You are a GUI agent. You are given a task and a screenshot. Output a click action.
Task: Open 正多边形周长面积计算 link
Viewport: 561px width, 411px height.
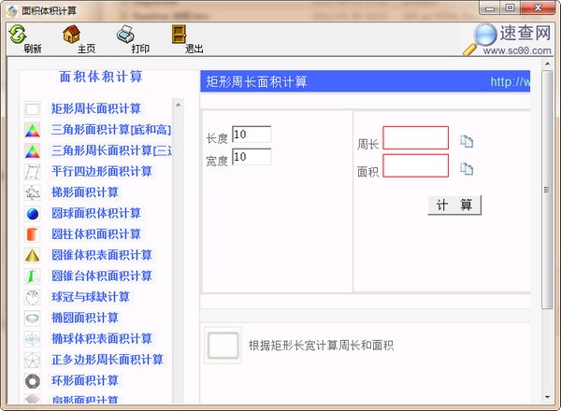(x=108, y=360)
